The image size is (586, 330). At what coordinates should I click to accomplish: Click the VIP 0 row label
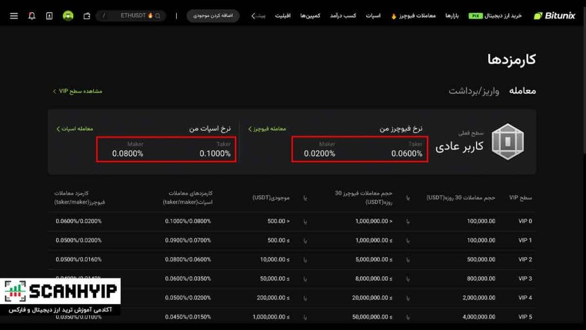tap(525, 221)
